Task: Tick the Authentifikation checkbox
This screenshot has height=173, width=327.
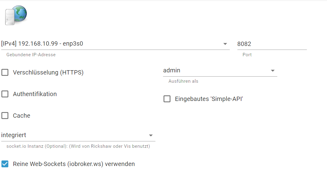Action: point(5,94)
